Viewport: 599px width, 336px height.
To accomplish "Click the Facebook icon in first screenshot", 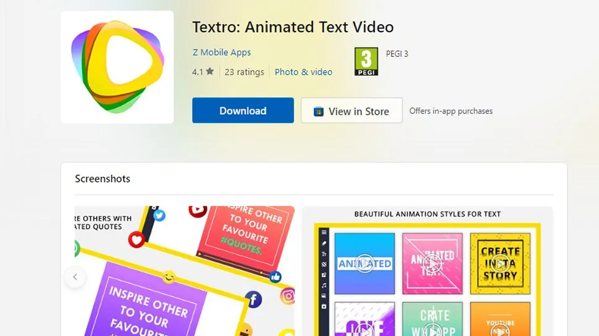I will [253, 300].
